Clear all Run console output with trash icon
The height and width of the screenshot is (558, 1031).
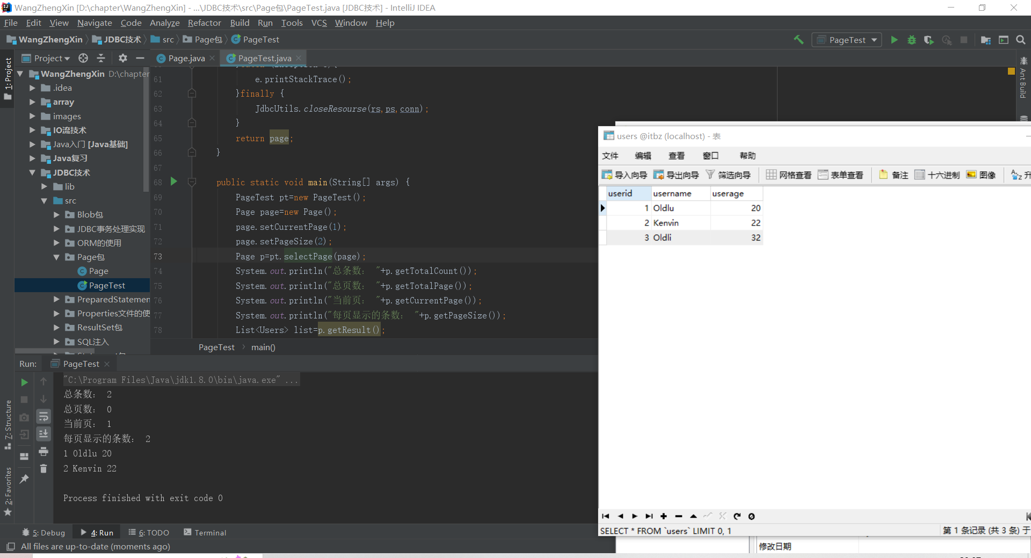tap(43, 468)
